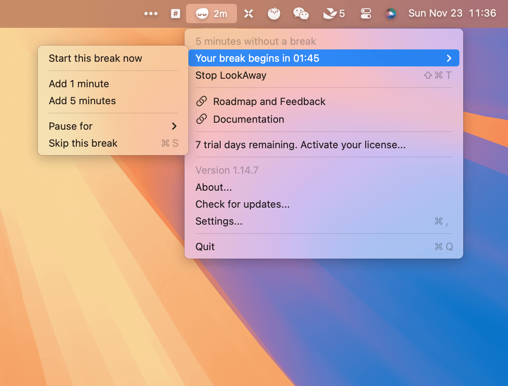
Task: Choose Add 1 minute
Action: click(x=79, y=84)
